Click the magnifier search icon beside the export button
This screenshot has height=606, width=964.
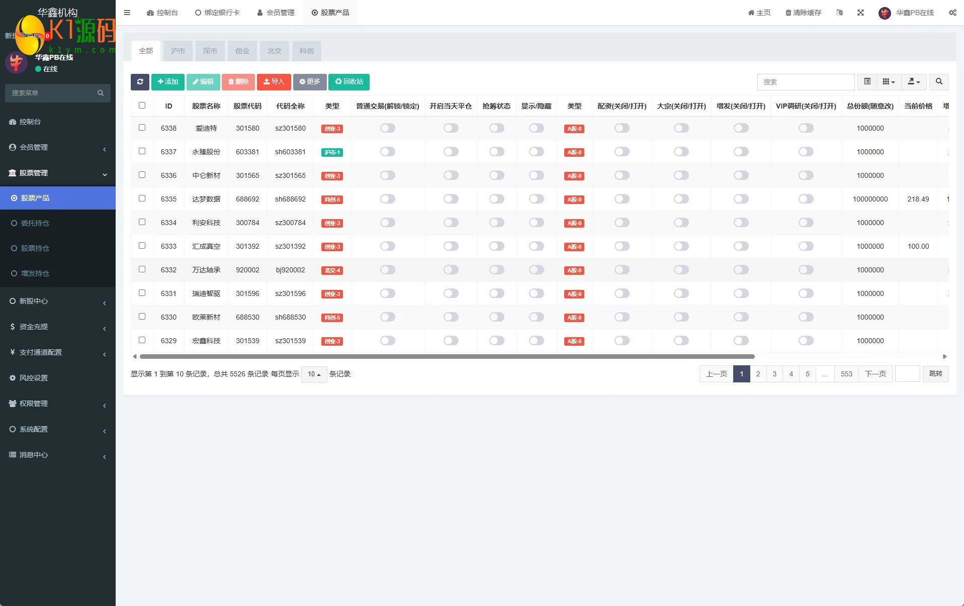pyautogui.click(x=939, y=82)
